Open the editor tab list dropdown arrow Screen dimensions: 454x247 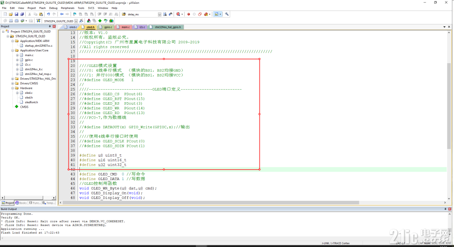coord(444,27)
